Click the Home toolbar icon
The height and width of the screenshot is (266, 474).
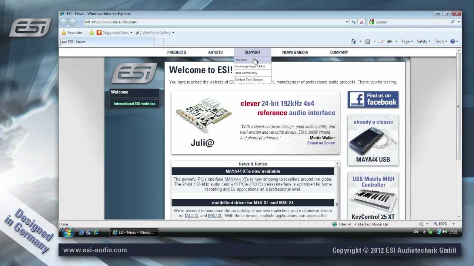coord(354,41)
